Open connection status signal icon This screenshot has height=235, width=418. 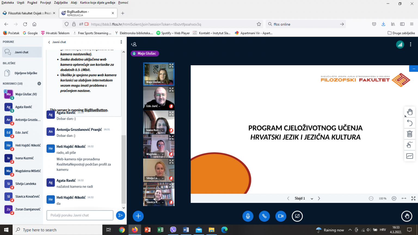point(400,44)
